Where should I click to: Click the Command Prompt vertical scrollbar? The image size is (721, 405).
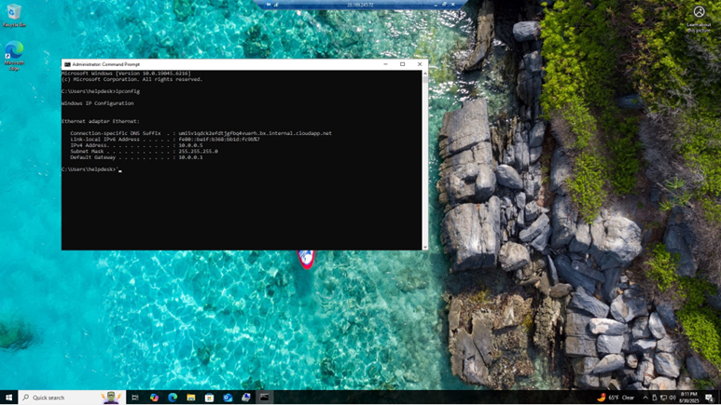(425, 158)
